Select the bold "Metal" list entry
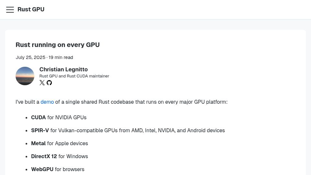This screenshot has width=311, height=175. point(38,143)
